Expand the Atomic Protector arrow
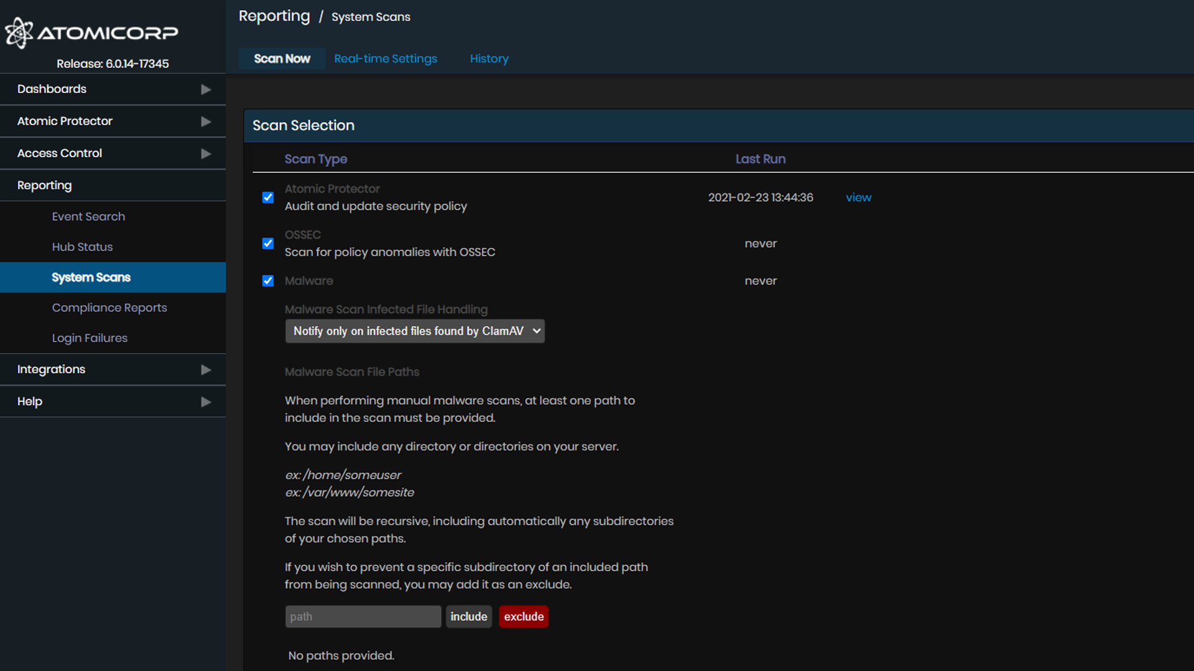This screenshot has height=671, width=1194. pos(206,122)
